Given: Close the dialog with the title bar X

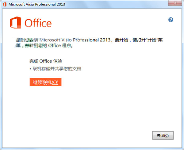Looking at the screenshot, I should click(175, 3).
